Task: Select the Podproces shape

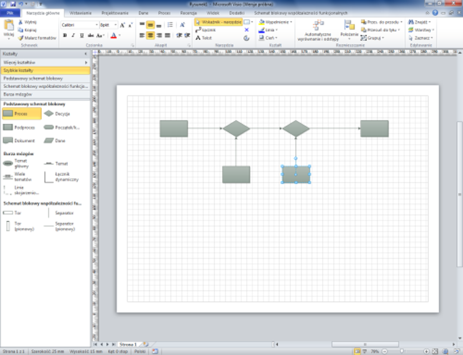Action: coord(19,127)
